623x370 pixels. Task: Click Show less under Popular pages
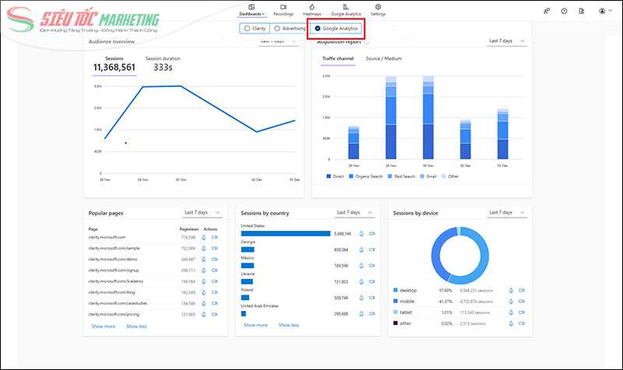pos(136,326)
